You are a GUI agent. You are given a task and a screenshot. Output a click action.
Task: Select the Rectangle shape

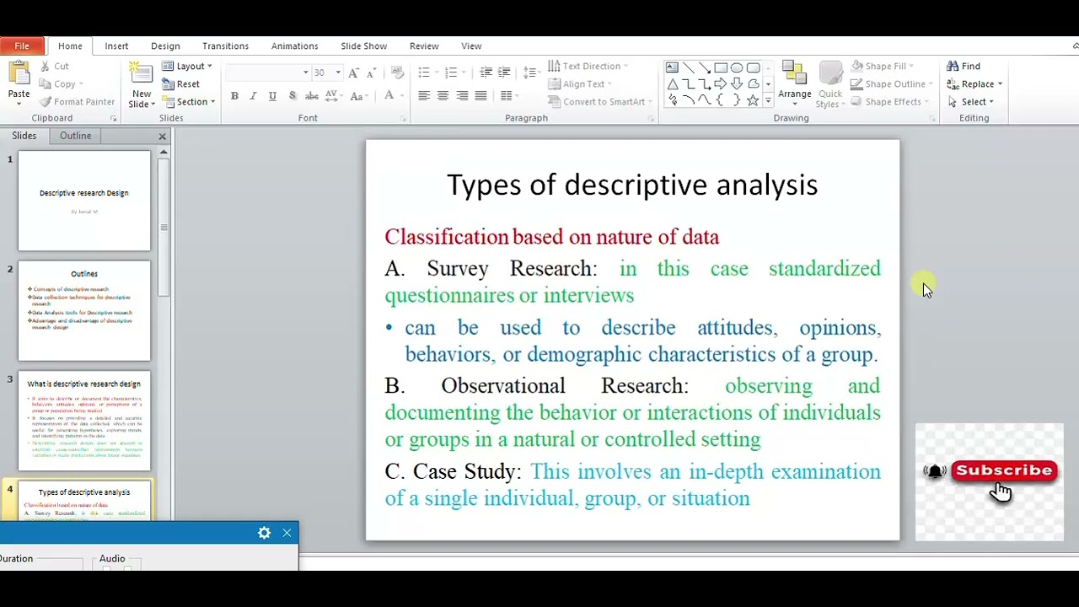[x=720, y=67]
